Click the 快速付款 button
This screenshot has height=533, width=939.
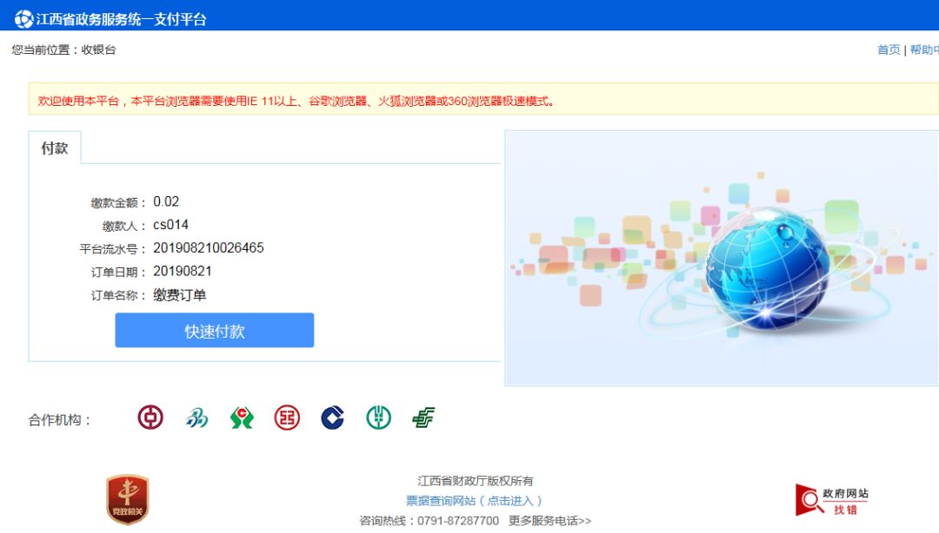tap(215, 330)
